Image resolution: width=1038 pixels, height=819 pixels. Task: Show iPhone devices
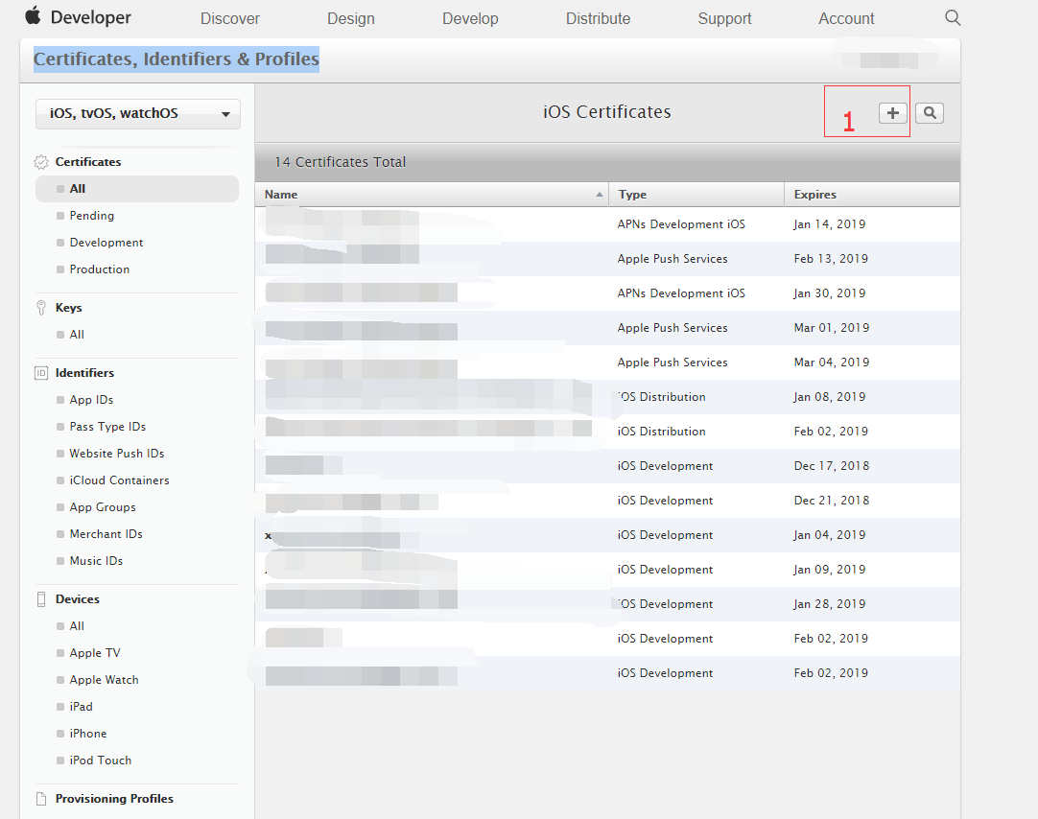(88, 734)
